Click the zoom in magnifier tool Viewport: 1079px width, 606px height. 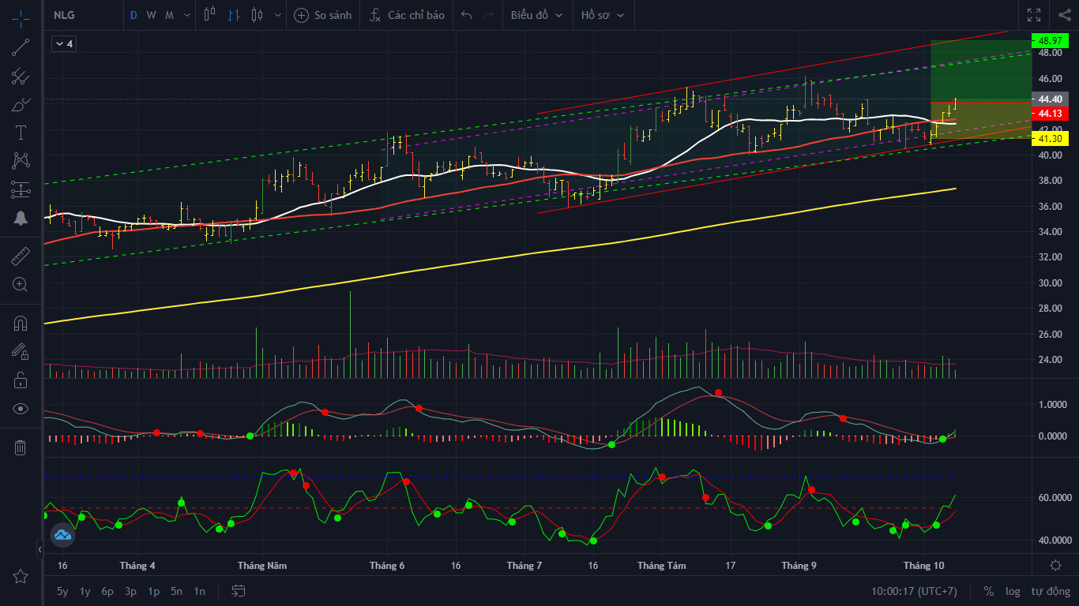(x=21, y=285)
